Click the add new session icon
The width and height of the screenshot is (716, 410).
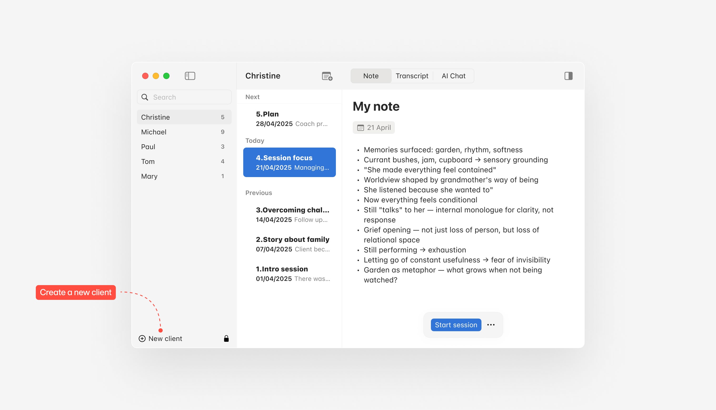(x=327, y=76)
